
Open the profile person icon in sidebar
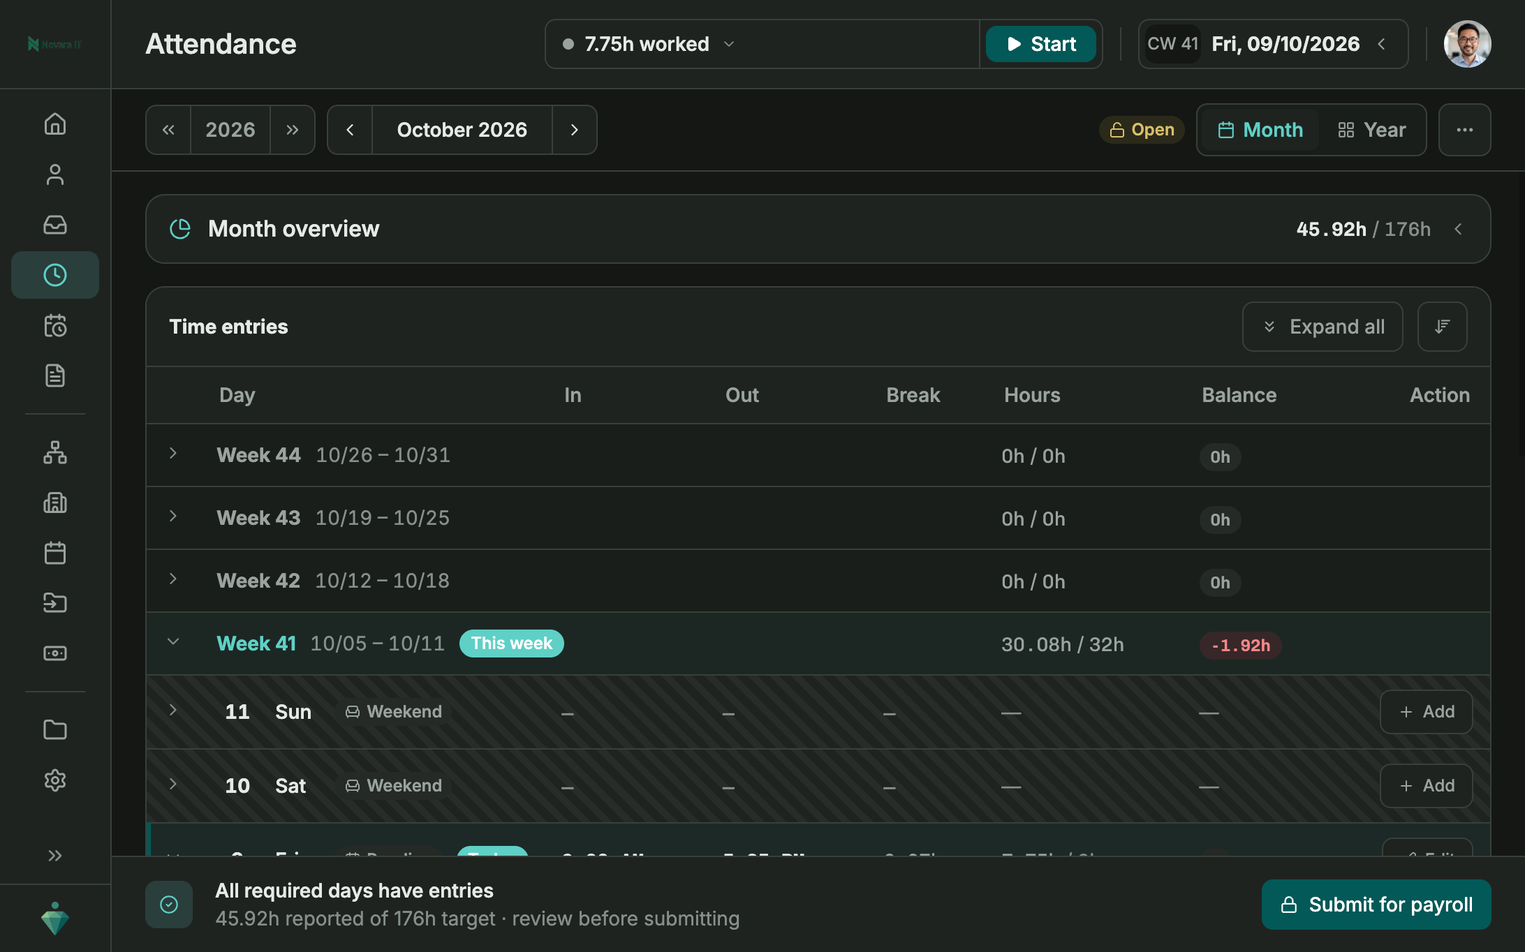pos(55,174)
